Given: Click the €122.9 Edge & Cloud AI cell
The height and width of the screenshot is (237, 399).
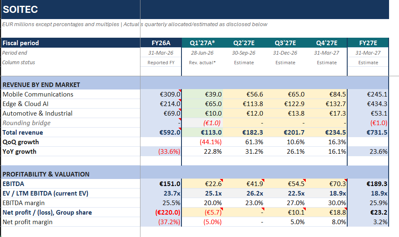Looking at the screenshot, I should pos(285,104).
